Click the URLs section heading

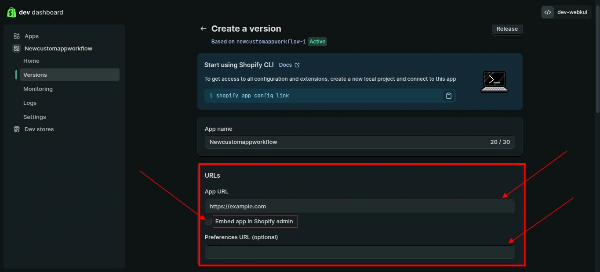[212, 175]
